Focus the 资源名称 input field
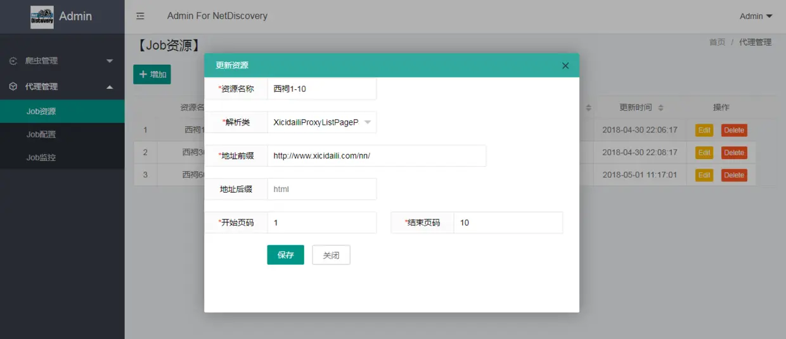 point(322,89)
